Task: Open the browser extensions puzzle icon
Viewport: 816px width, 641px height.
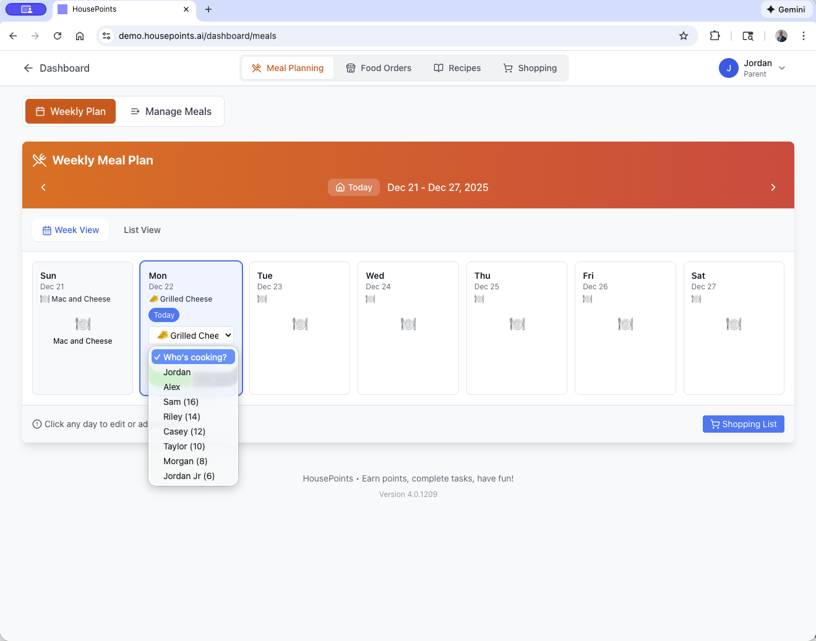Action: pos(715,36)
